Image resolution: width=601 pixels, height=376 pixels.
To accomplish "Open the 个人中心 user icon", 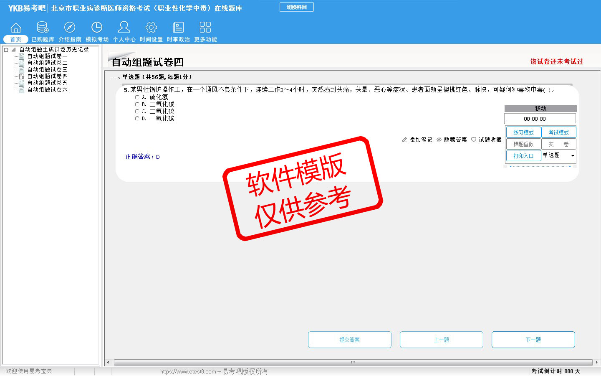I will pos(124,27).
